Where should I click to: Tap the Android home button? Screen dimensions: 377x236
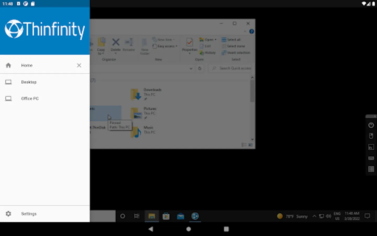(188, 229)
